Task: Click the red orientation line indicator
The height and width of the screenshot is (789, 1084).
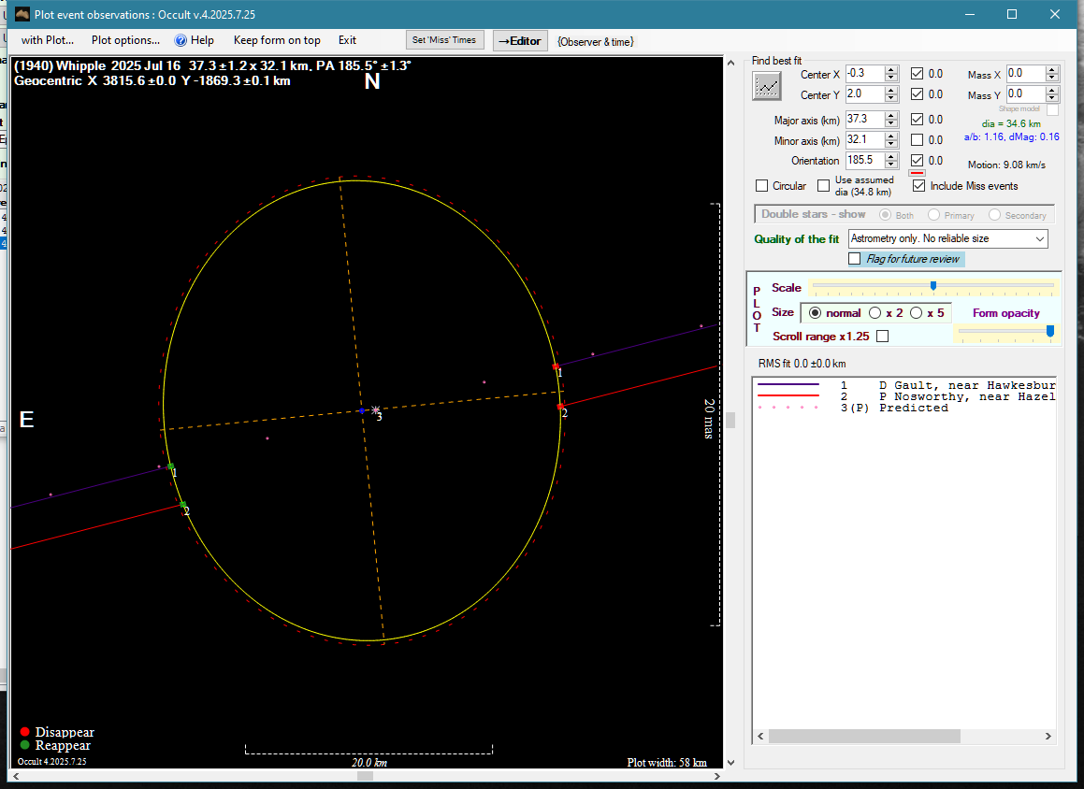Action: click(917, 173)
